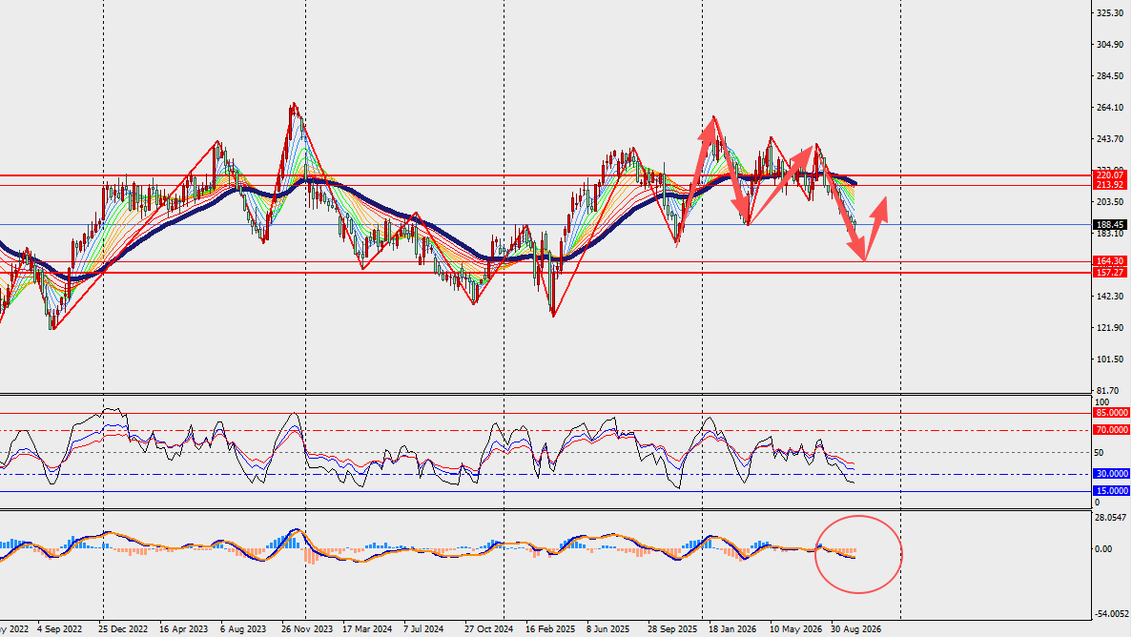Select the red 157.27 level tag
Image resolution: width=1132 pixels, height=637 pixels.
point(1110,273)
